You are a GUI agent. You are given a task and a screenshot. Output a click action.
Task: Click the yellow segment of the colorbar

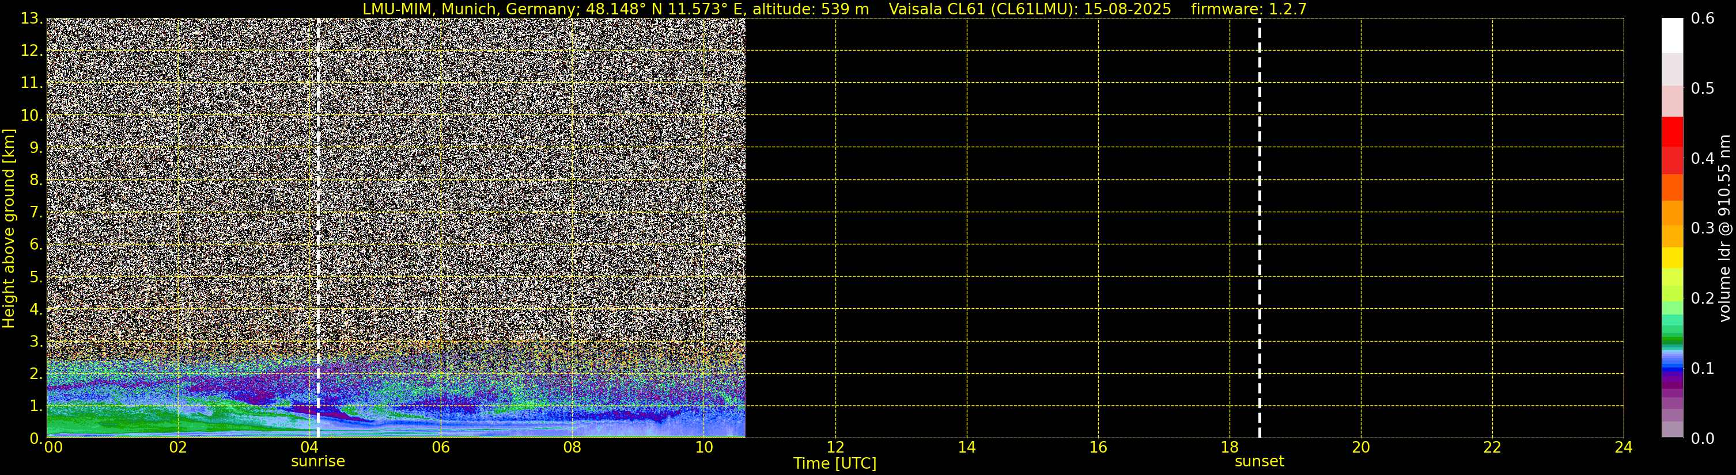pyautogui.click(x=1672, y=258)
